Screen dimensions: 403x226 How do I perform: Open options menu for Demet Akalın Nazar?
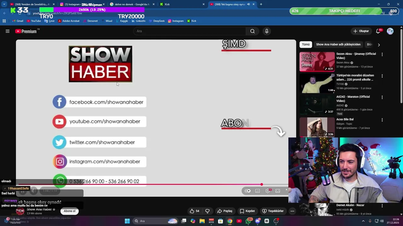[x=382, y=206]
